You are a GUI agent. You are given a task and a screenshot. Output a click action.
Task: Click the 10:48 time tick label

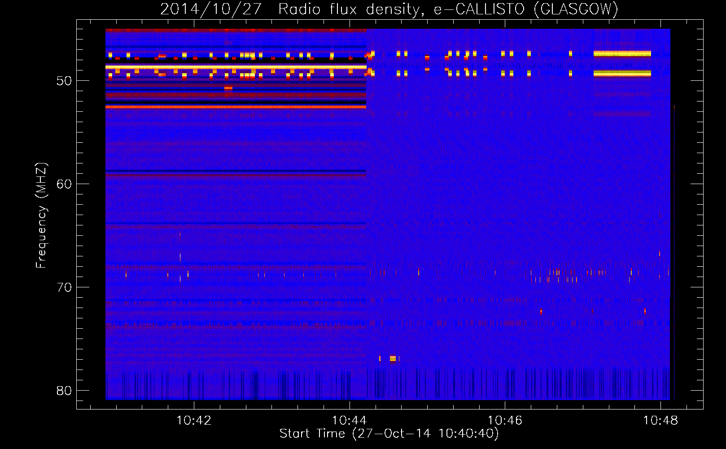pos(660,421)
